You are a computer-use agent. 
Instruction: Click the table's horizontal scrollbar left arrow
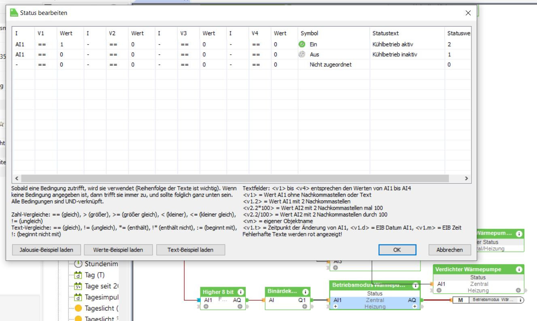(x=17, y=178)
